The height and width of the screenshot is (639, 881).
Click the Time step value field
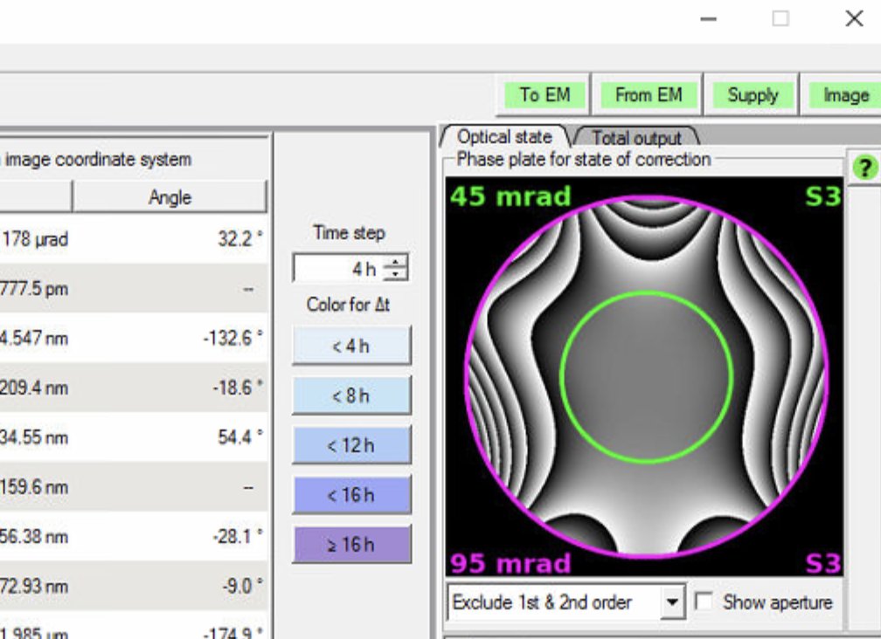pyautogui.click(x=341, y=269)
